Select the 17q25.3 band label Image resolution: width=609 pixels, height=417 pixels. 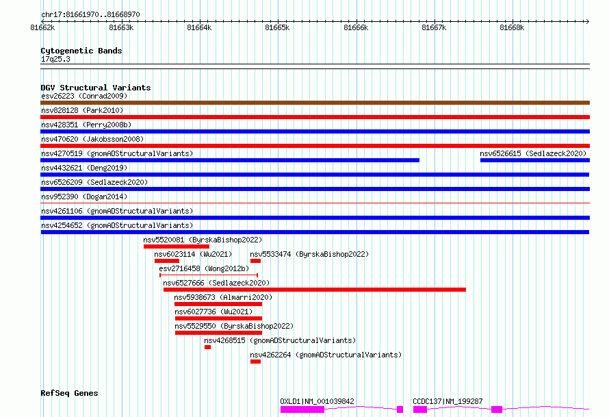[x=55, y=59]
